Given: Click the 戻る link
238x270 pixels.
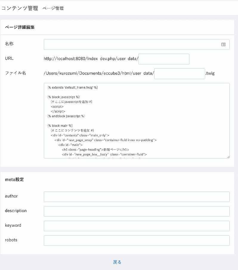Looking at the screenshot, I should (x=117, y=262).
